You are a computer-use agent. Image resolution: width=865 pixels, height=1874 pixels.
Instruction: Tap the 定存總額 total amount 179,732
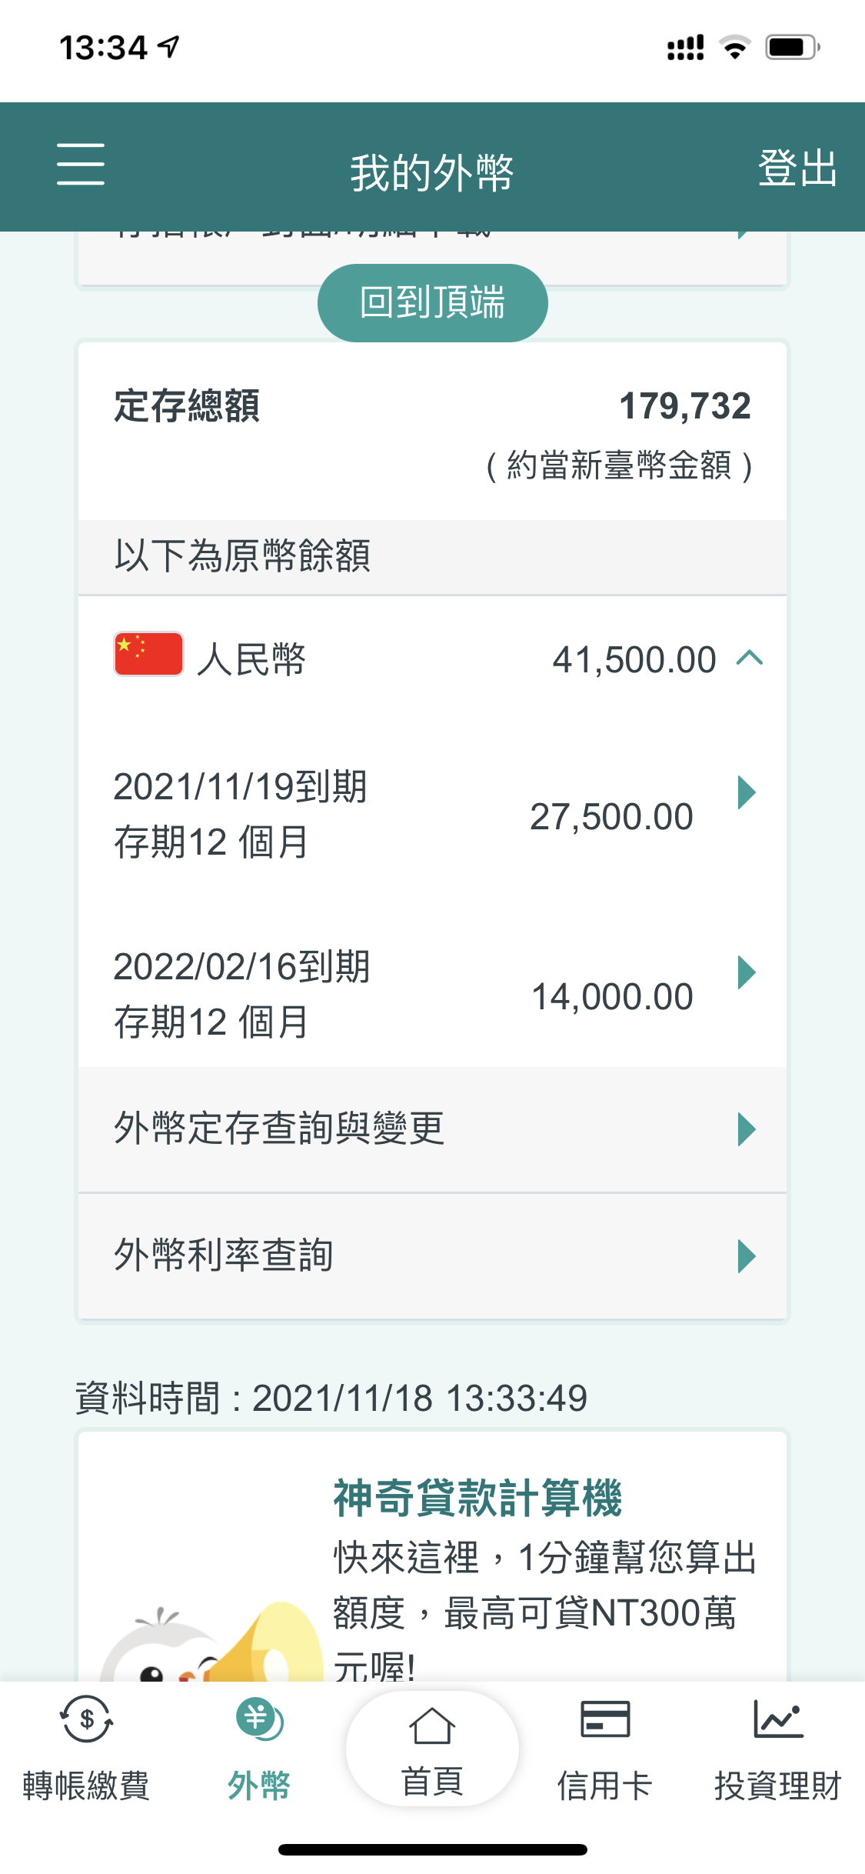pos(684,406)
